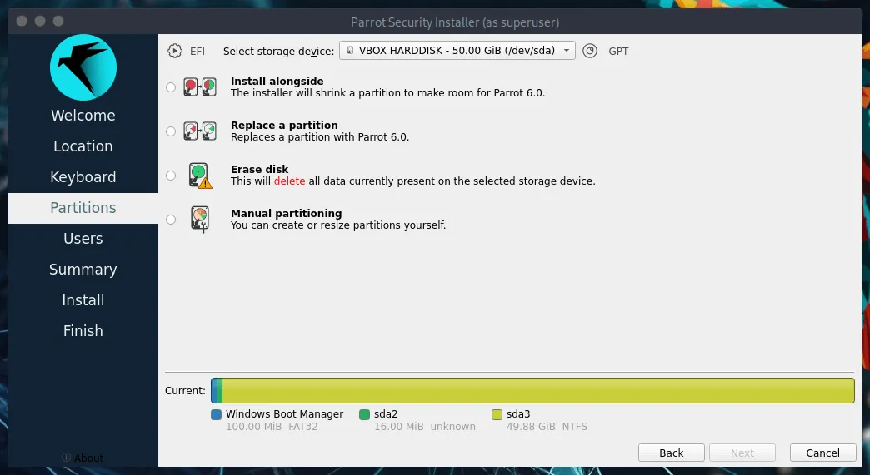
Task: Enable the Manual partitioning radio button
Action: click(171, 220)
